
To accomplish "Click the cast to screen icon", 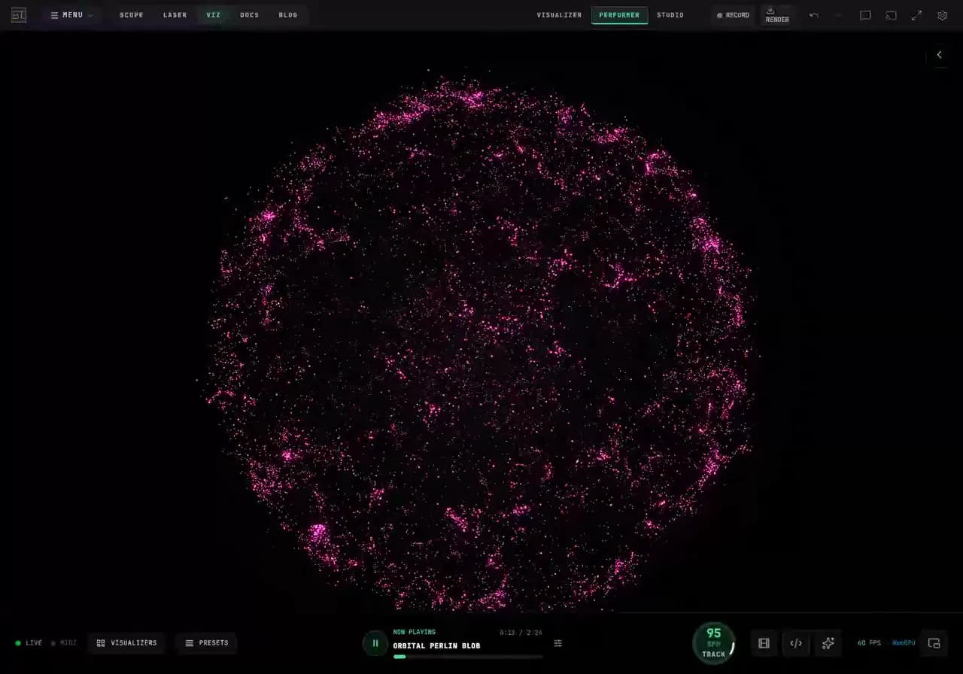I will (891, 15).
